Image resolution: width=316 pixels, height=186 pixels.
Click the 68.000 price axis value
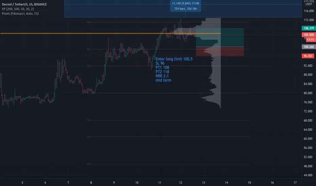click(308, 120)
